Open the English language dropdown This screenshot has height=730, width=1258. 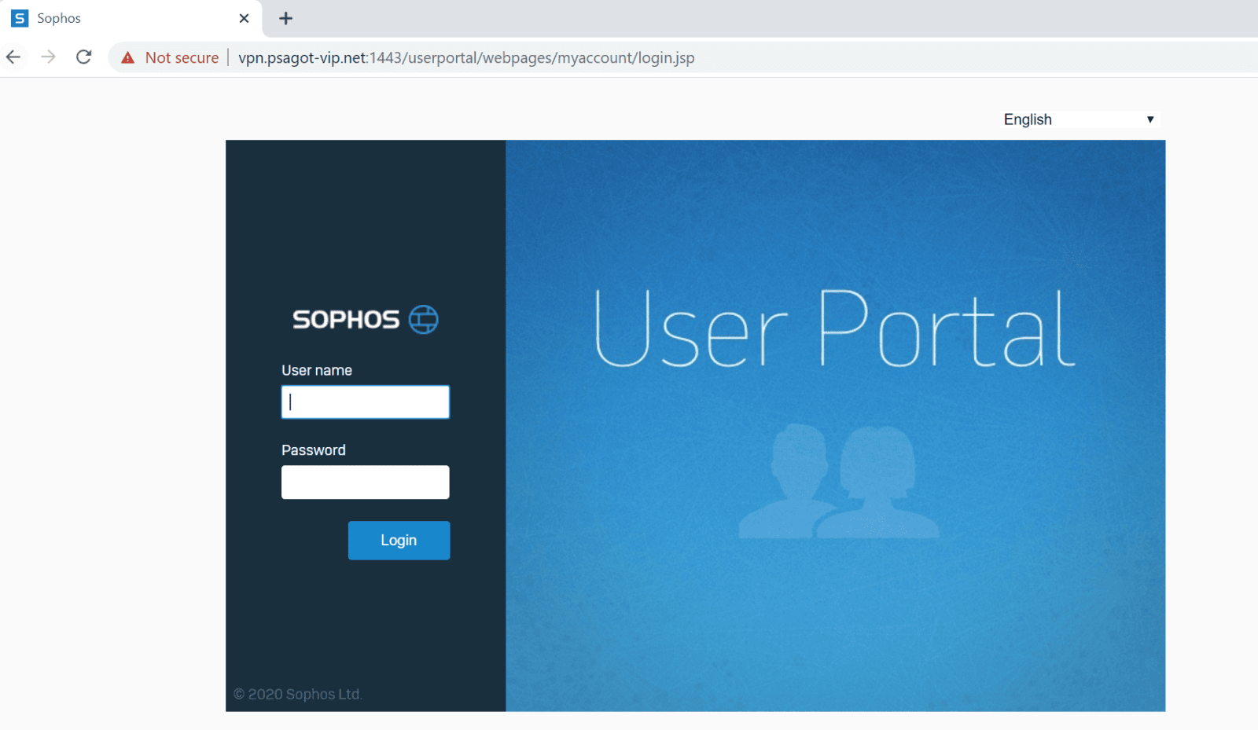click(x=1080, y=119)
